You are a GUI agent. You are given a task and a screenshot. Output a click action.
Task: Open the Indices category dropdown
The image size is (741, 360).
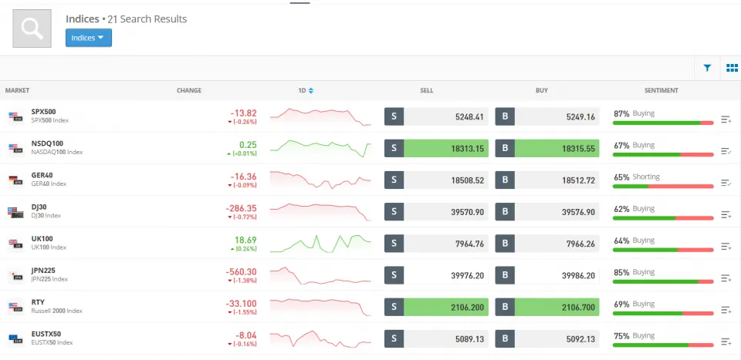click(88, 38)
